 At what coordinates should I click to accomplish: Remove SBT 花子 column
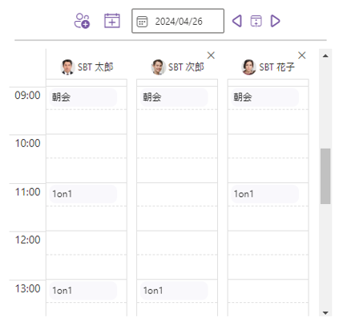coord(302,55)
